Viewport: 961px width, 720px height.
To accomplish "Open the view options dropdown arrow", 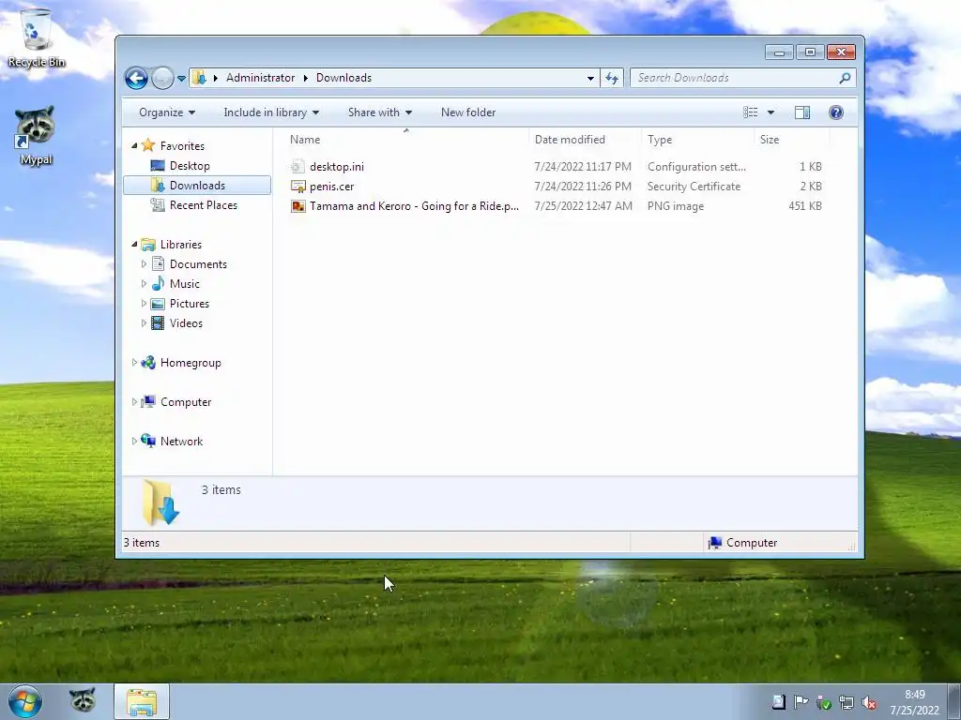I will (x=770, y=112).
